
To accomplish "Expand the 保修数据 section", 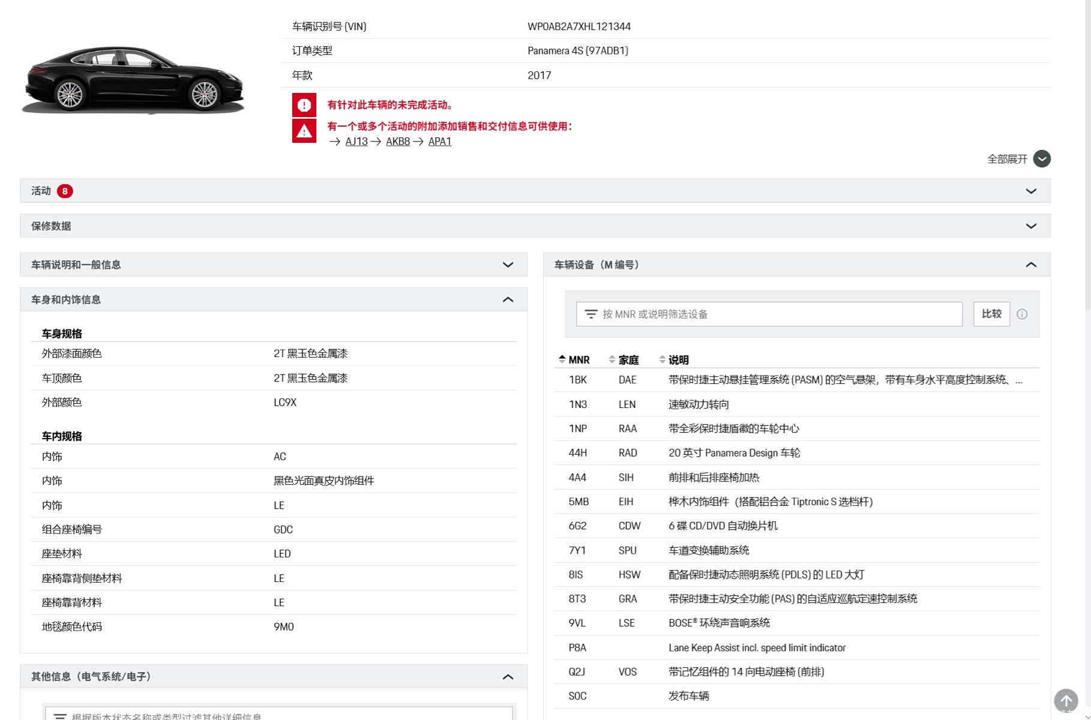I will (x=535, y=226).
